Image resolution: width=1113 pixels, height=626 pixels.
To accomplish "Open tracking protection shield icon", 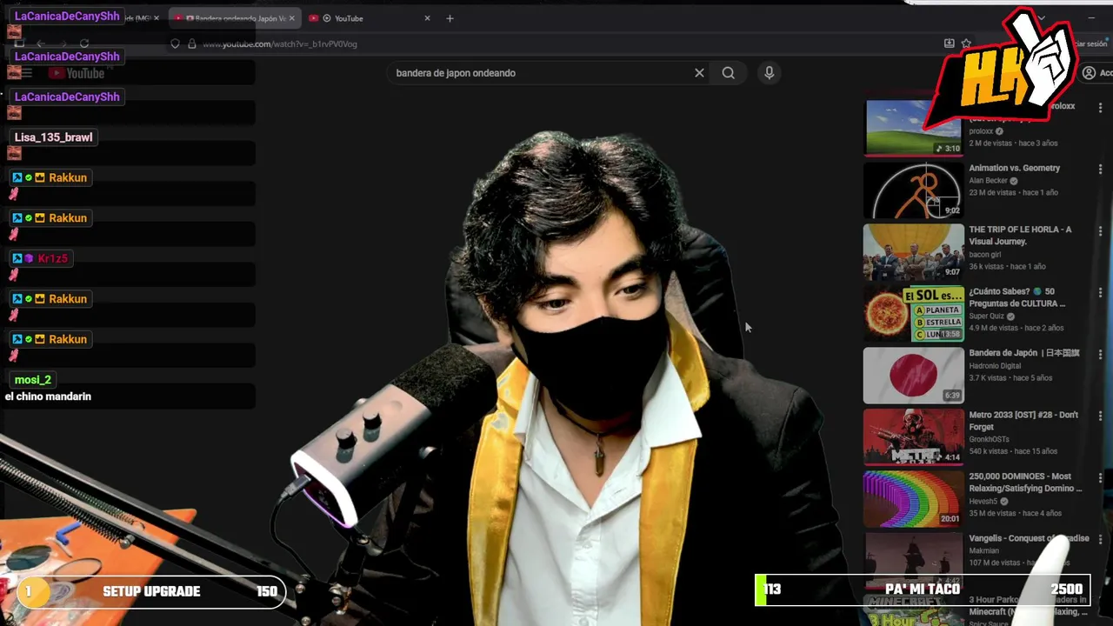I will click(x=175, y=43).
